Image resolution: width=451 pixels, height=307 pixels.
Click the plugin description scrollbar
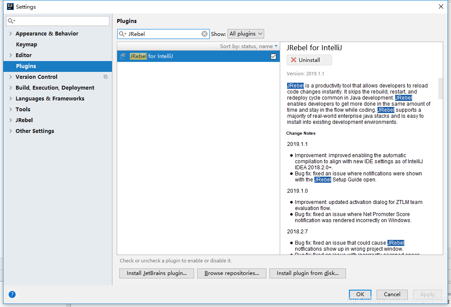click(440, 88)
